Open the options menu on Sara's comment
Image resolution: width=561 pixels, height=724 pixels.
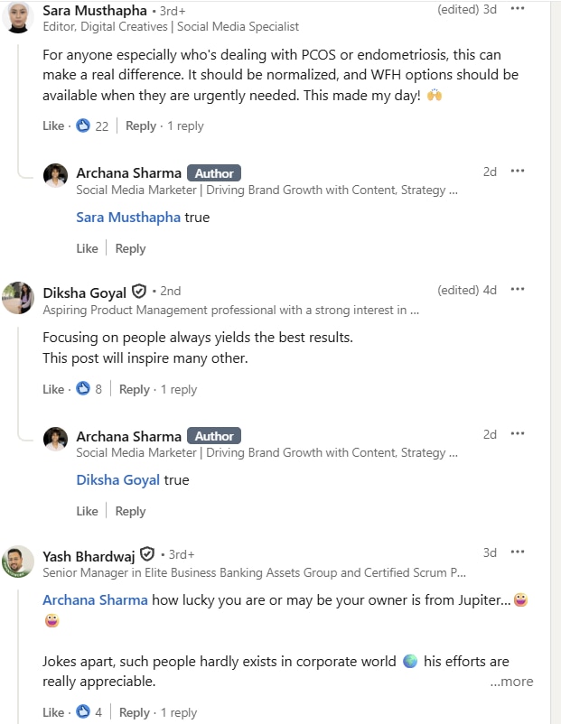[518, 9]
